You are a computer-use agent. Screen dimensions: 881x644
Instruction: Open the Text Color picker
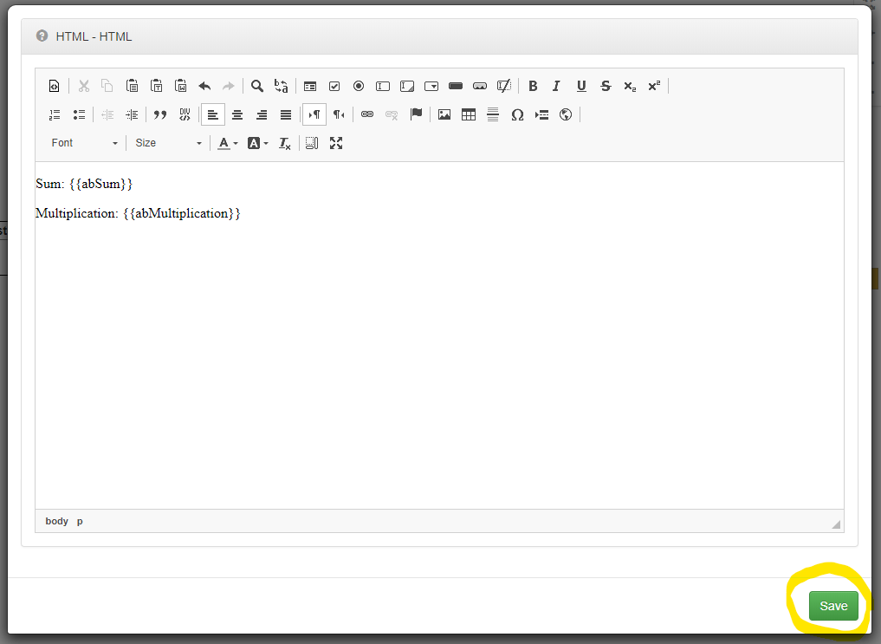coord(228,143)
